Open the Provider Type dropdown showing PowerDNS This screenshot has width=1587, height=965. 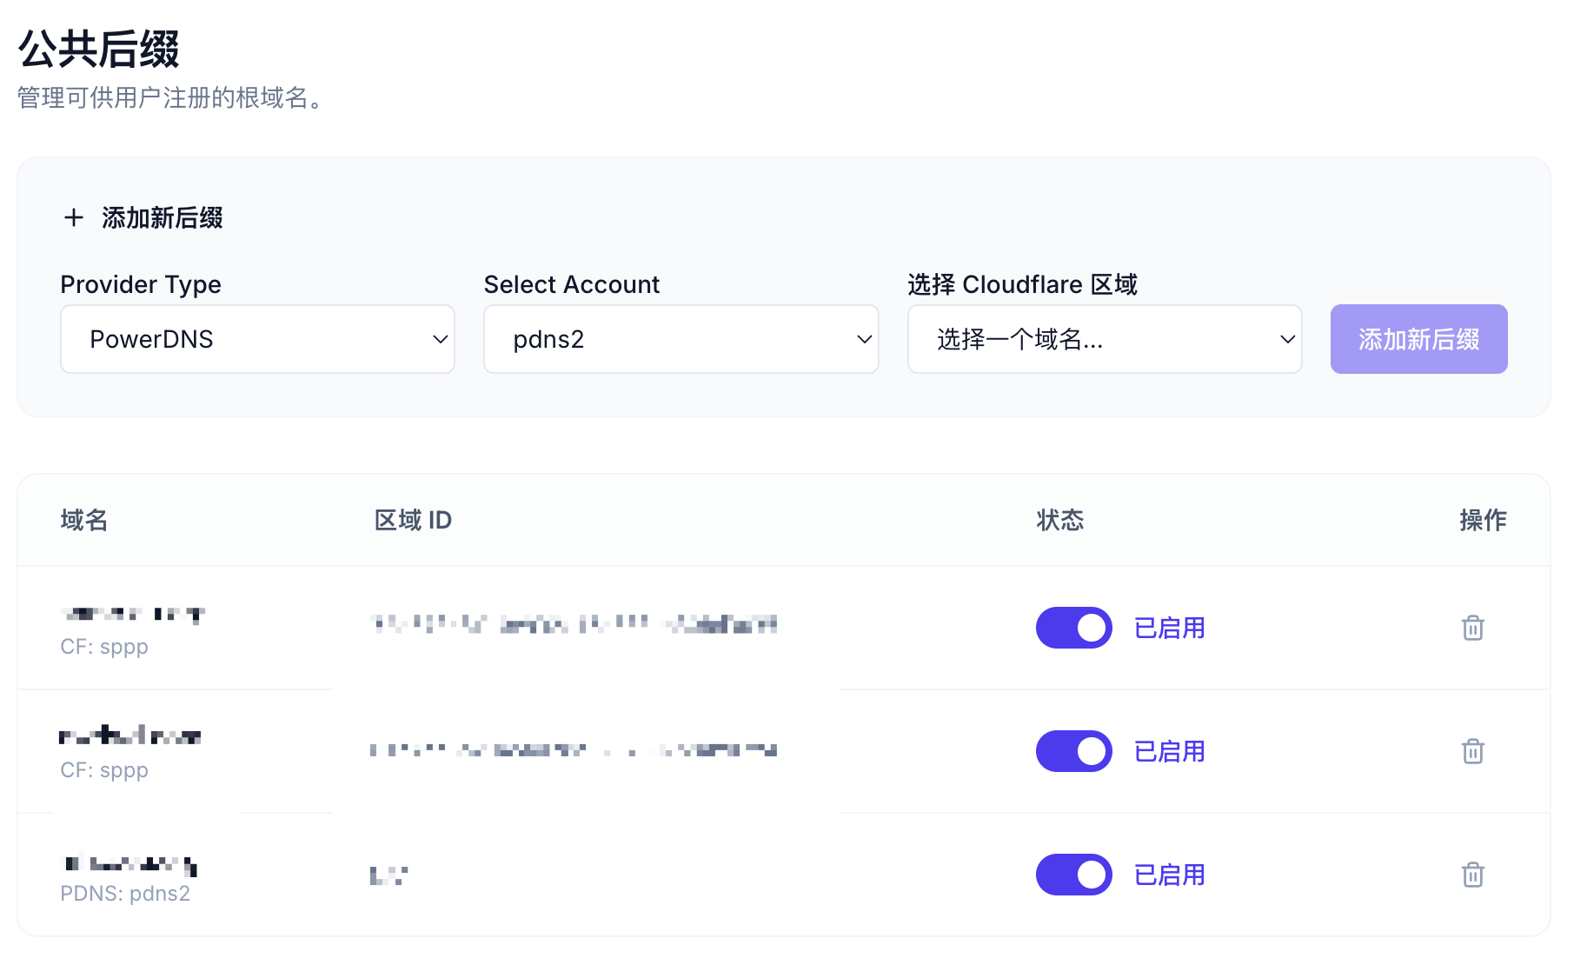pyautogui.click(x=257, y=339)
